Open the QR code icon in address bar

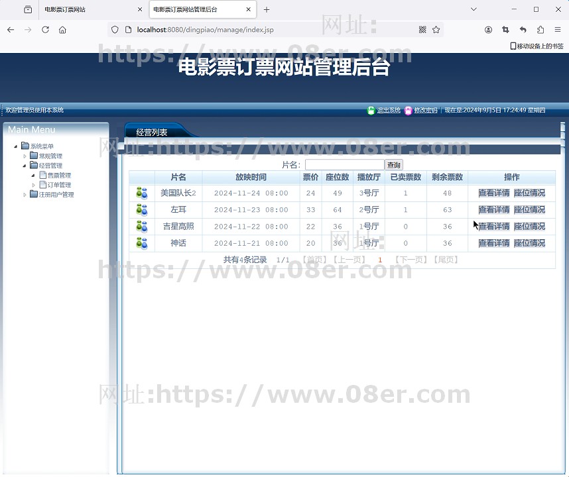click(422, 30)
